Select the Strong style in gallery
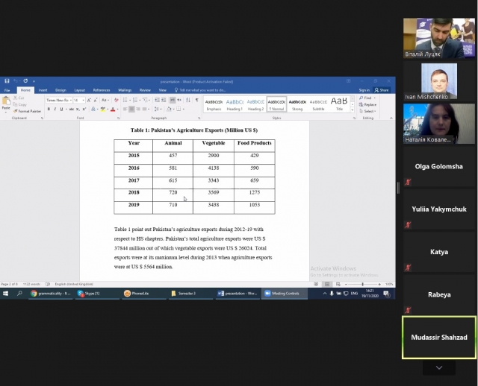The width and height of the screenshot is (478, 386). pos(297,104)
